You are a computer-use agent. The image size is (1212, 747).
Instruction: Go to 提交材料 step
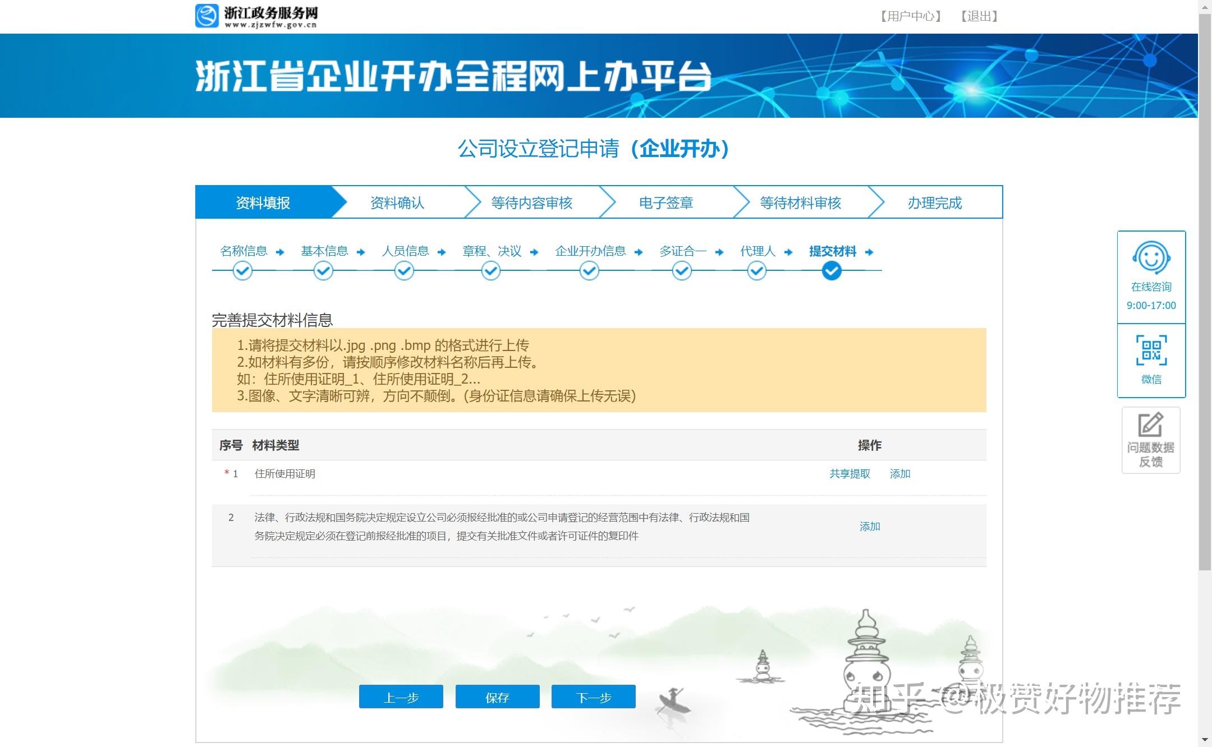[833, 251]
